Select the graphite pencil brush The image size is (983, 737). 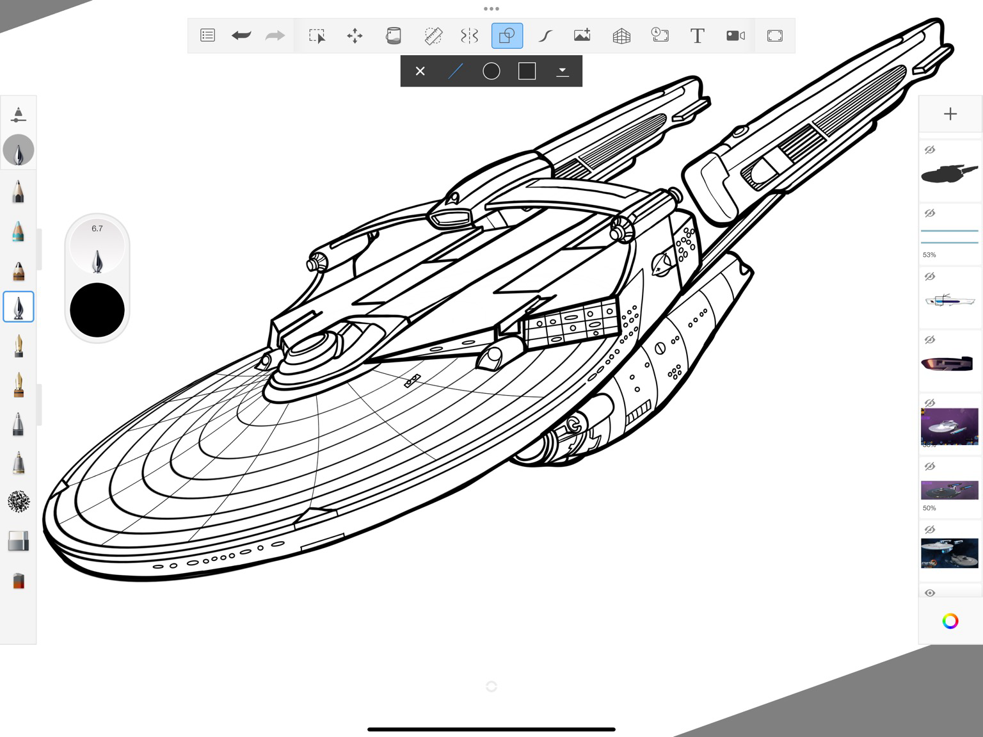point(19,191)
